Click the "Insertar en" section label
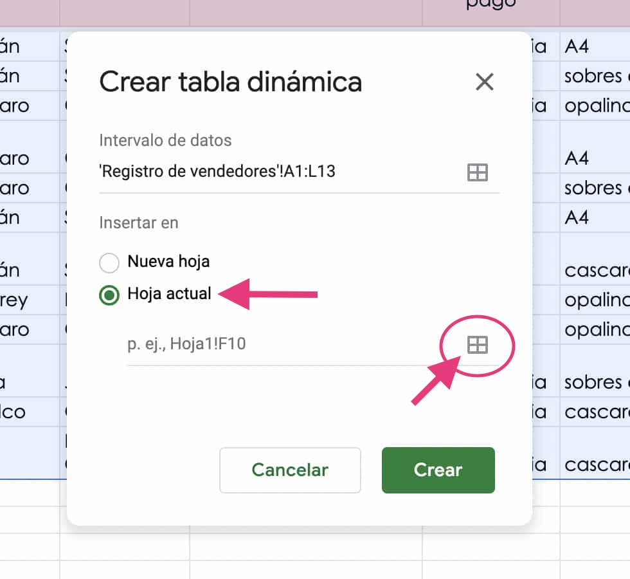Screen dimensions: 630x579 [x=138, y=223]
